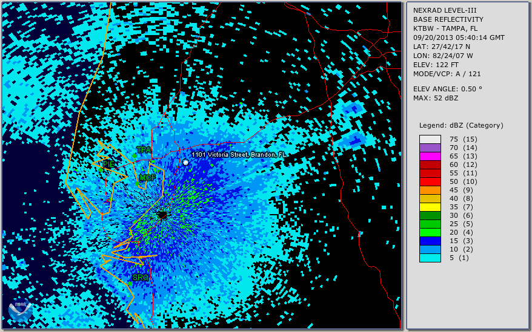
Task: Choose the bright green 20 dBZ swatch
Action: (430, 232)
